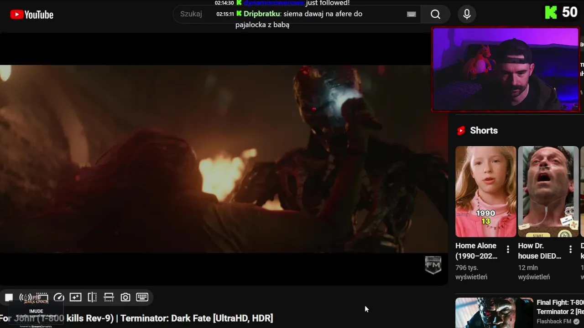Screen dimensions: 584x328
Task: Take a screenshot with the camera icon
Action: [125, 297]
